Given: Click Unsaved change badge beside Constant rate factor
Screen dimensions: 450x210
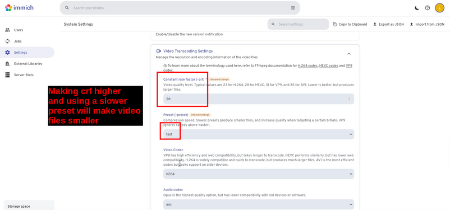Looking at the screenshot, I should click(x=219, y=79).
